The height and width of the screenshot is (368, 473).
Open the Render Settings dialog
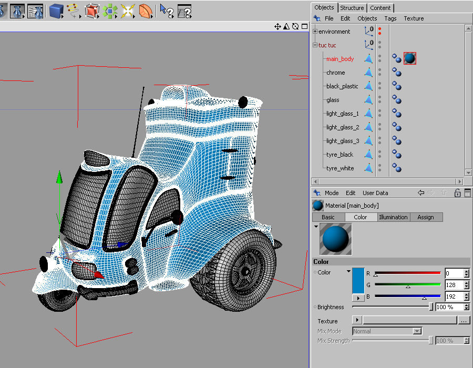[35, 11]
